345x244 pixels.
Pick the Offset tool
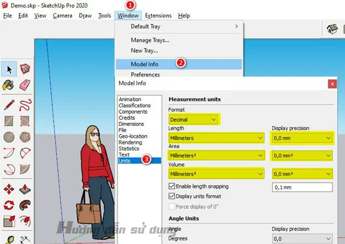(x=25, y=221)
